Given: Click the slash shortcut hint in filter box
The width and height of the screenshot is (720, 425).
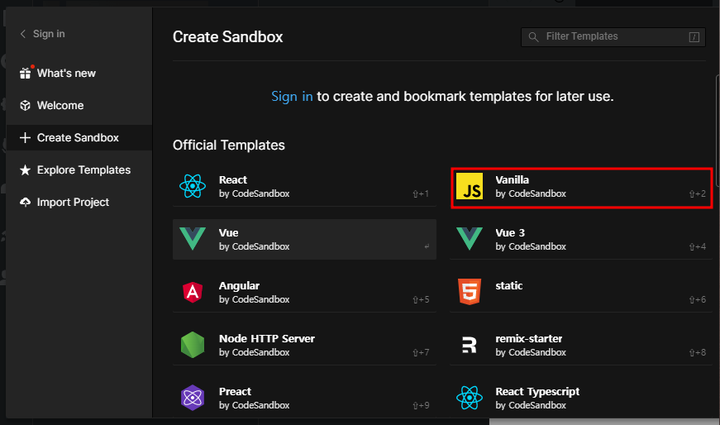Looking at the screenshot, I should (x=694, y=37).
